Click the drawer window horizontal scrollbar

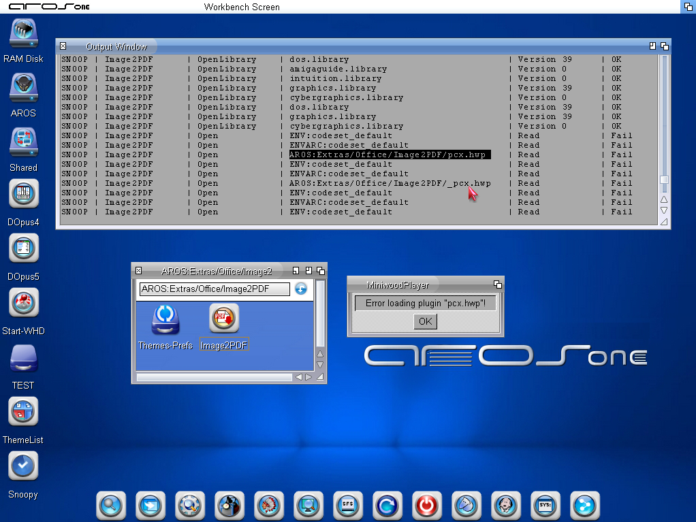[x=215, y=377]
